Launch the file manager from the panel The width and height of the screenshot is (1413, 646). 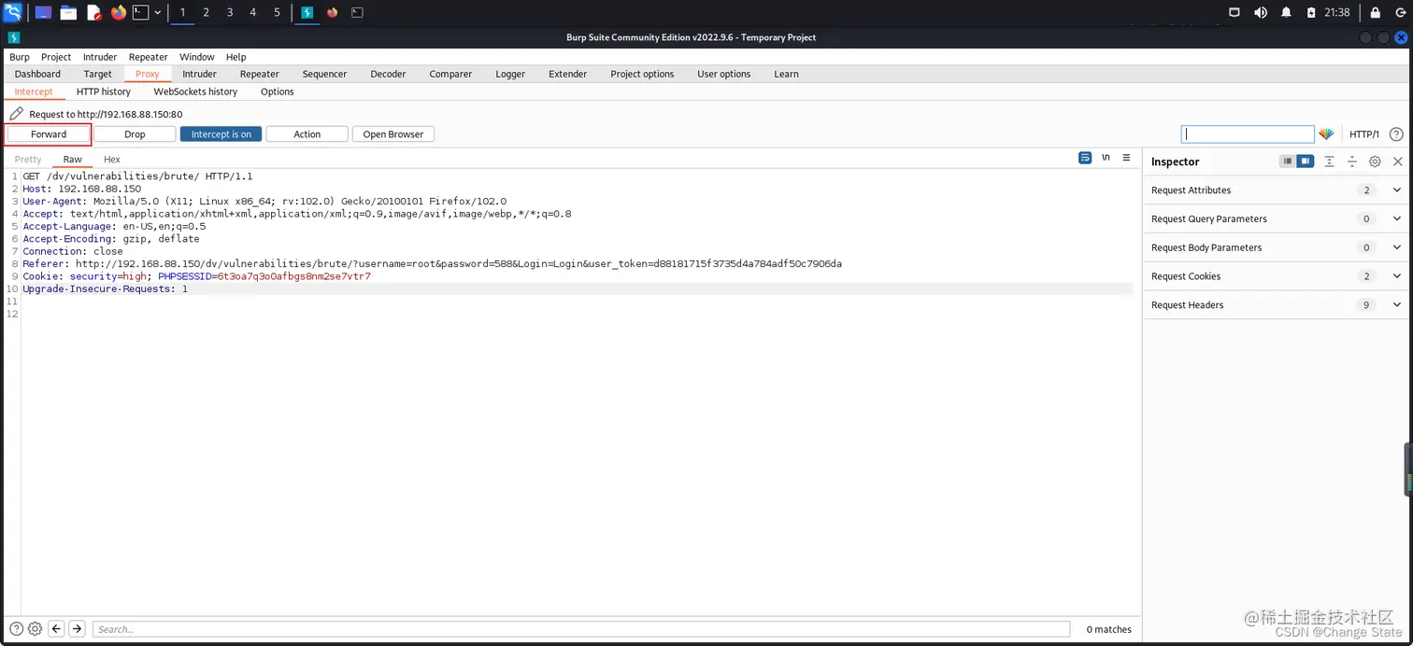coord(68,13)
